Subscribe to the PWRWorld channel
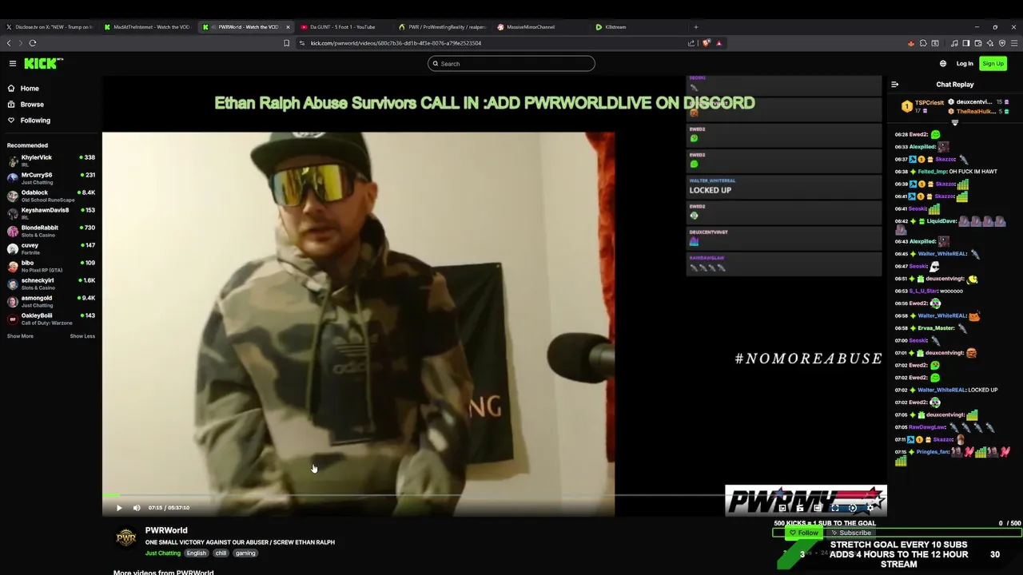 tap(850, 533)
